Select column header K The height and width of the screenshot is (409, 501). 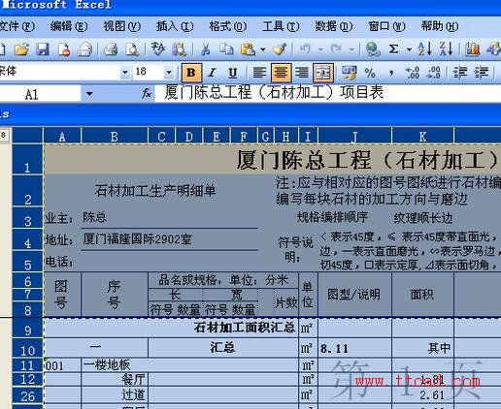click(x=422, y=136)
